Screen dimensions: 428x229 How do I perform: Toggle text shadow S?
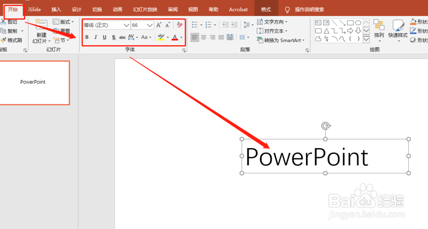point(113,37)
